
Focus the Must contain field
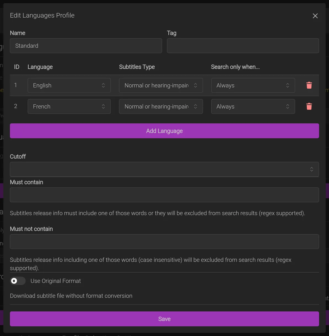164,195
